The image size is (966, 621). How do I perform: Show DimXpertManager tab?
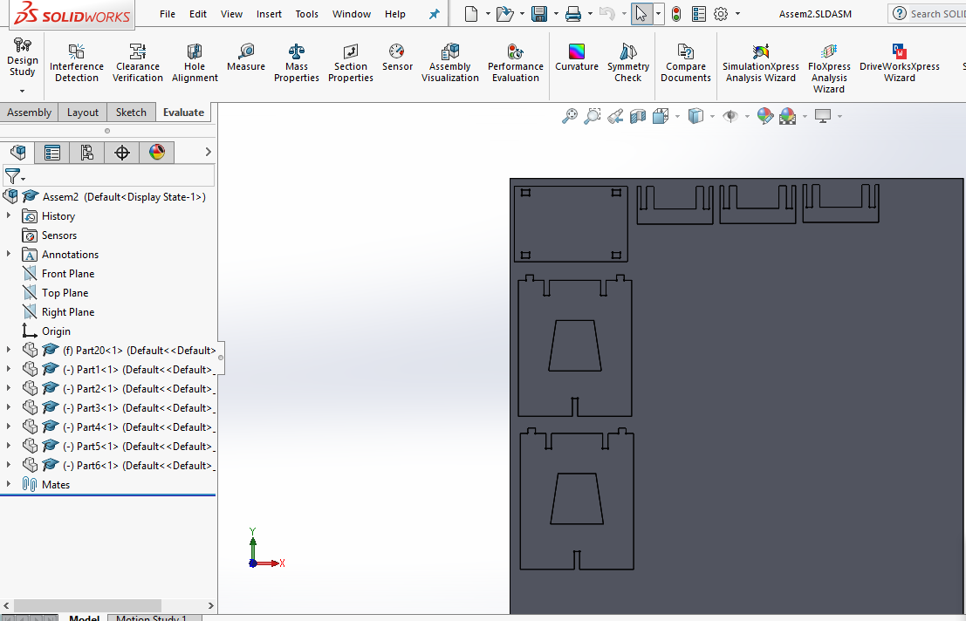pyautogui.click(x=122, y=152)
